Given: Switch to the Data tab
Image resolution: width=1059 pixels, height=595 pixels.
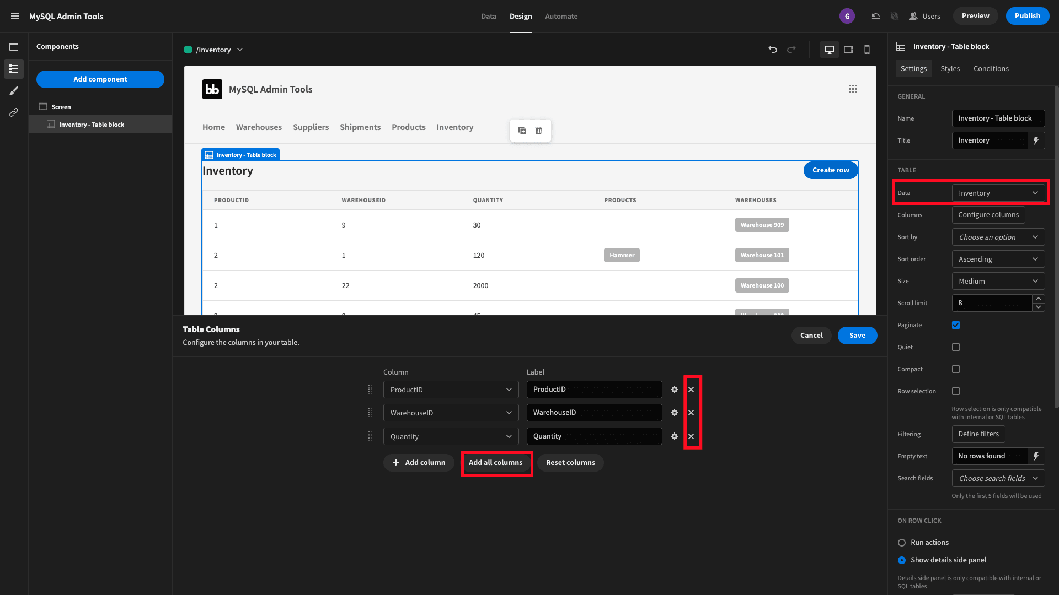Looking at the screenshot, I should (x=489, y=16).
